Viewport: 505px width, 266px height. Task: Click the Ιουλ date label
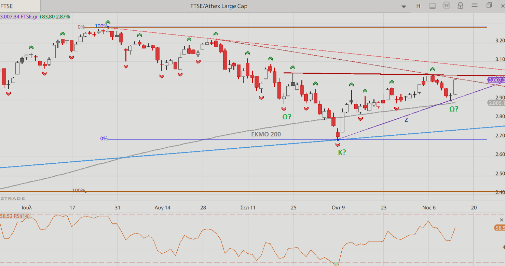27,207
